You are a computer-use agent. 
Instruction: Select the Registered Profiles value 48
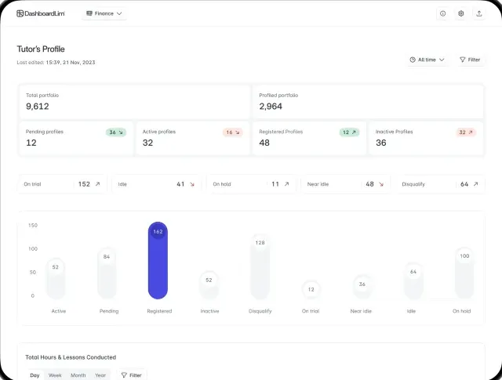(x=264, y=143)
